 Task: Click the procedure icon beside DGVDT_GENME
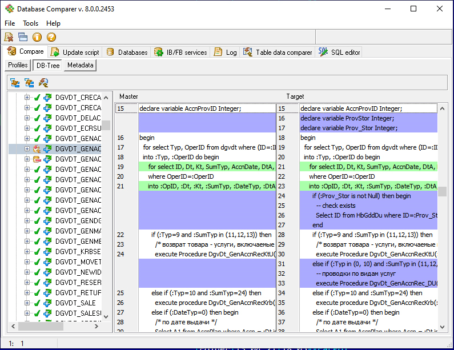[47, 242]
